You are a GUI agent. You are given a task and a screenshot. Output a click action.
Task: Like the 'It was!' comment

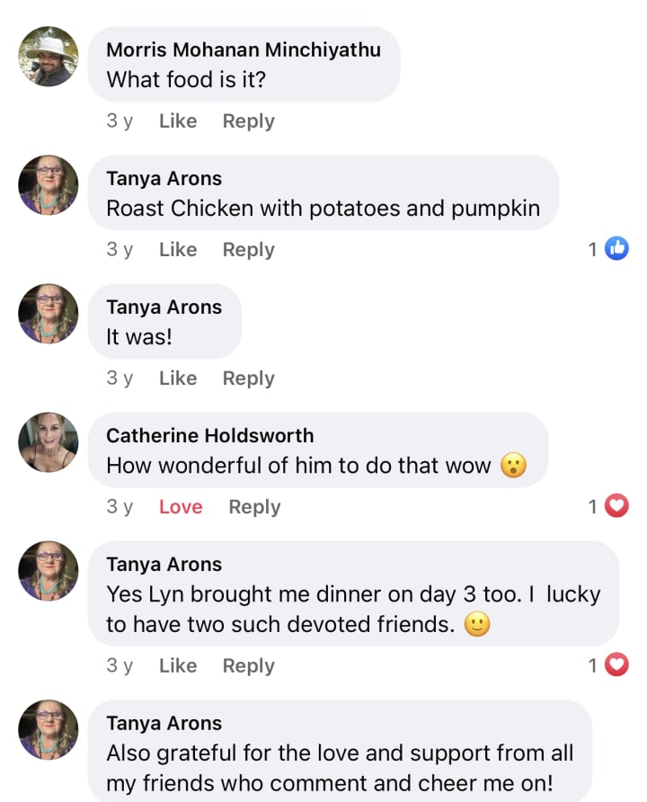coord(178,378)
